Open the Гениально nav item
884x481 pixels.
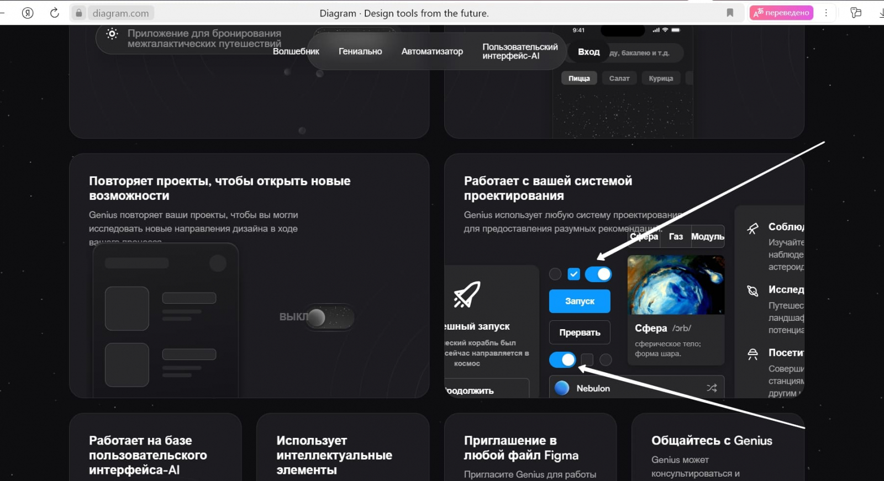[x=360, y=51]
